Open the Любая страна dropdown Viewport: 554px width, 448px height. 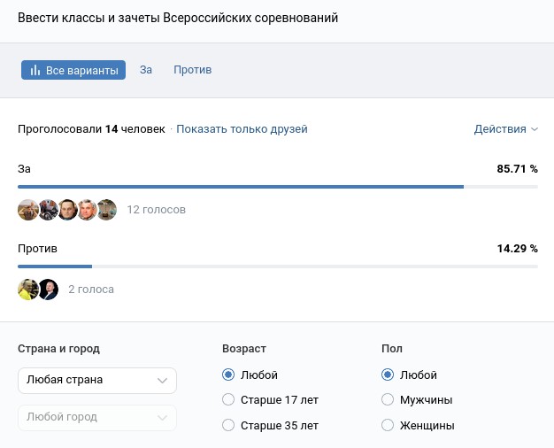(x=97, y=381)
